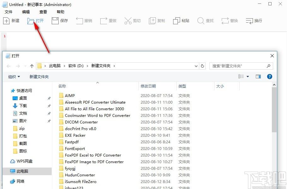This screenshot has width=287, height=189.
Task: Expand the chevron after 新建文件夹 breadcrumb
Action: click(114, 66)
